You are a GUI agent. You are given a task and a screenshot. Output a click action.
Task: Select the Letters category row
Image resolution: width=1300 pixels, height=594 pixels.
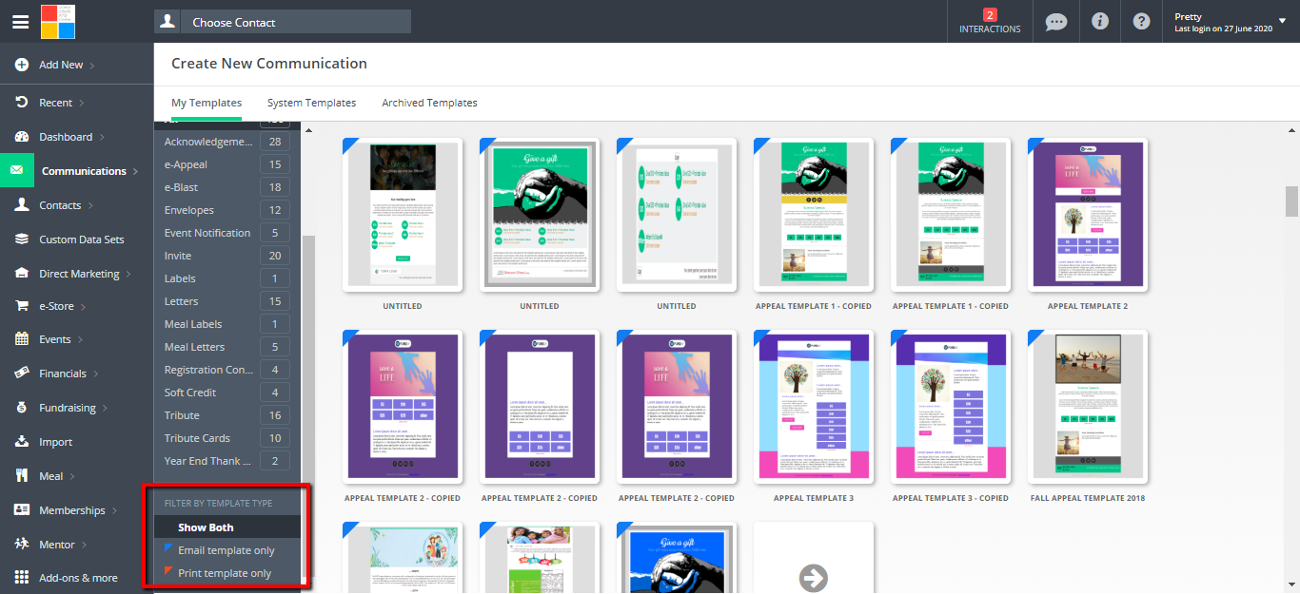tap(227, 301)
